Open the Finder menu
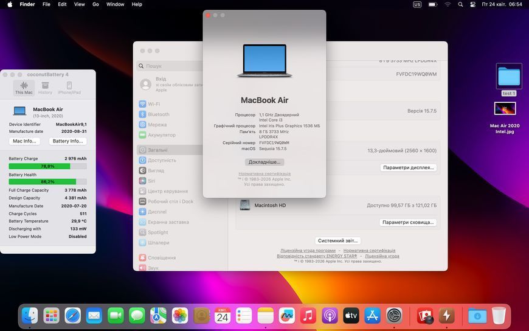Image resolution: width=529 pixels, height=331 pixels. [x=27, y=4]
